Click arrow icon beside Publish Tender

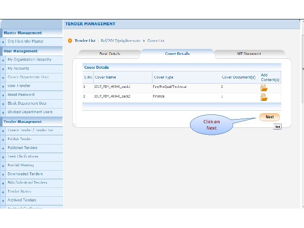pyautogui.click(x=3, y=140)
